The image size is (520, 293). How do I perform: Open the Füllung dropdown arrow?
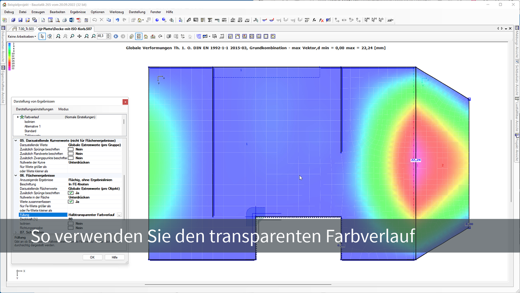coord(119,215)
